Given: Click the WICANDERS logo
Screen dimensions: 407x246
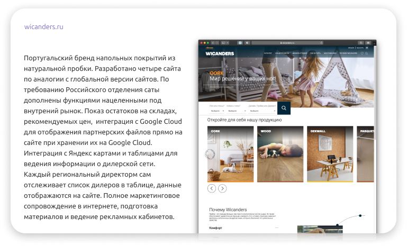Looking at the screenshot, I should (220, 53).
